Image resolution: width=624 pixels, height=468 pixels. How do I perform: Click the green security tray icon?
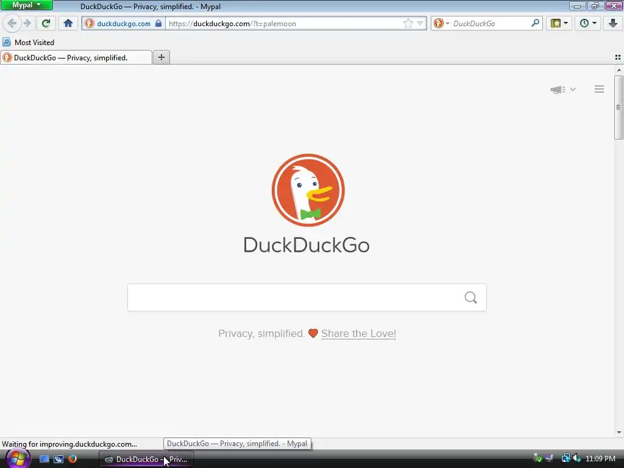tap(537, 458)
